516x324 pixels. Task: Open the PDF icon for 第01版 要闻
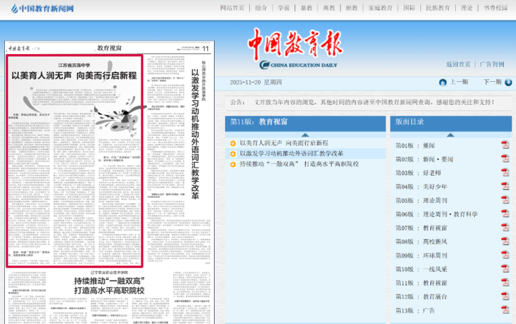[505, 145]
